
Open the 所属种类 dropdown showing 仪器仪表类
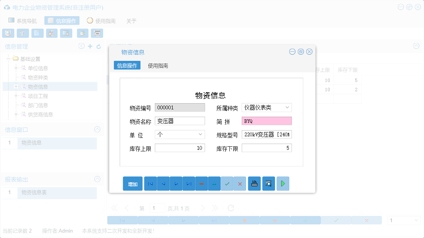288,107
